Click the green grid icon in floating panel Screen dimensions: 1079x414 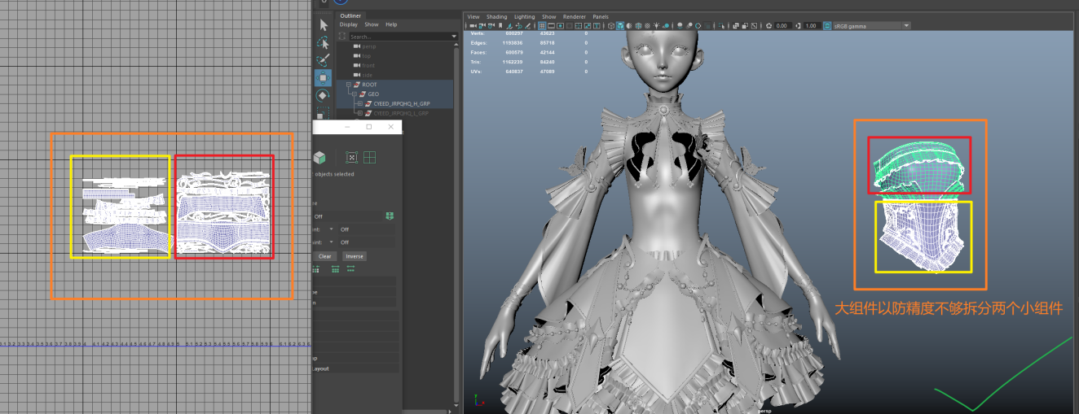[369, 158]
